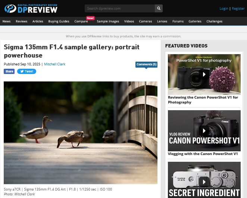Screen dimensions: 247x198
Task: Click the Facebook Share button
Action: click(9, 71)
